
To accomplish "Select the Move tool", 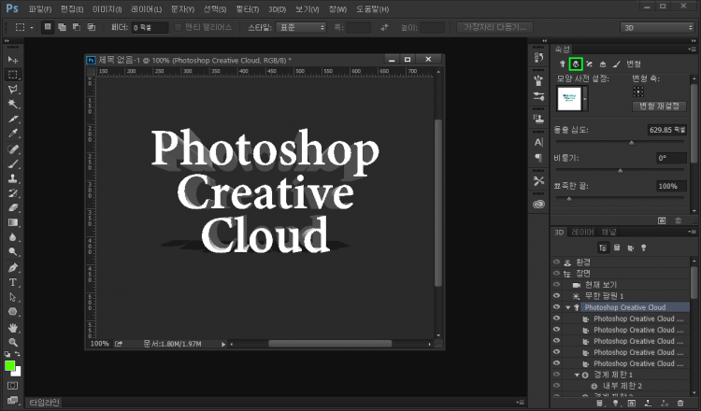I will tap(13, 60).
